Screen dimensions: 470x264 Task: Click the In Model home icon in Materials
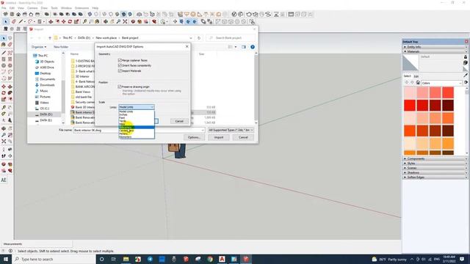point(418,83)
